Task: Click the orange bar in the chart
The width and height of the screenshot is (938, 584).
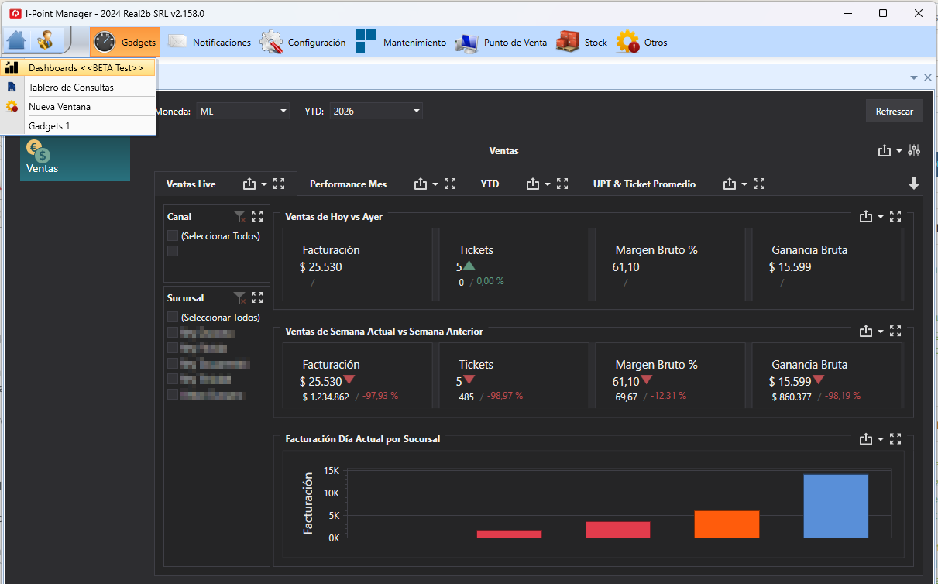Action: tap(727, 524)
